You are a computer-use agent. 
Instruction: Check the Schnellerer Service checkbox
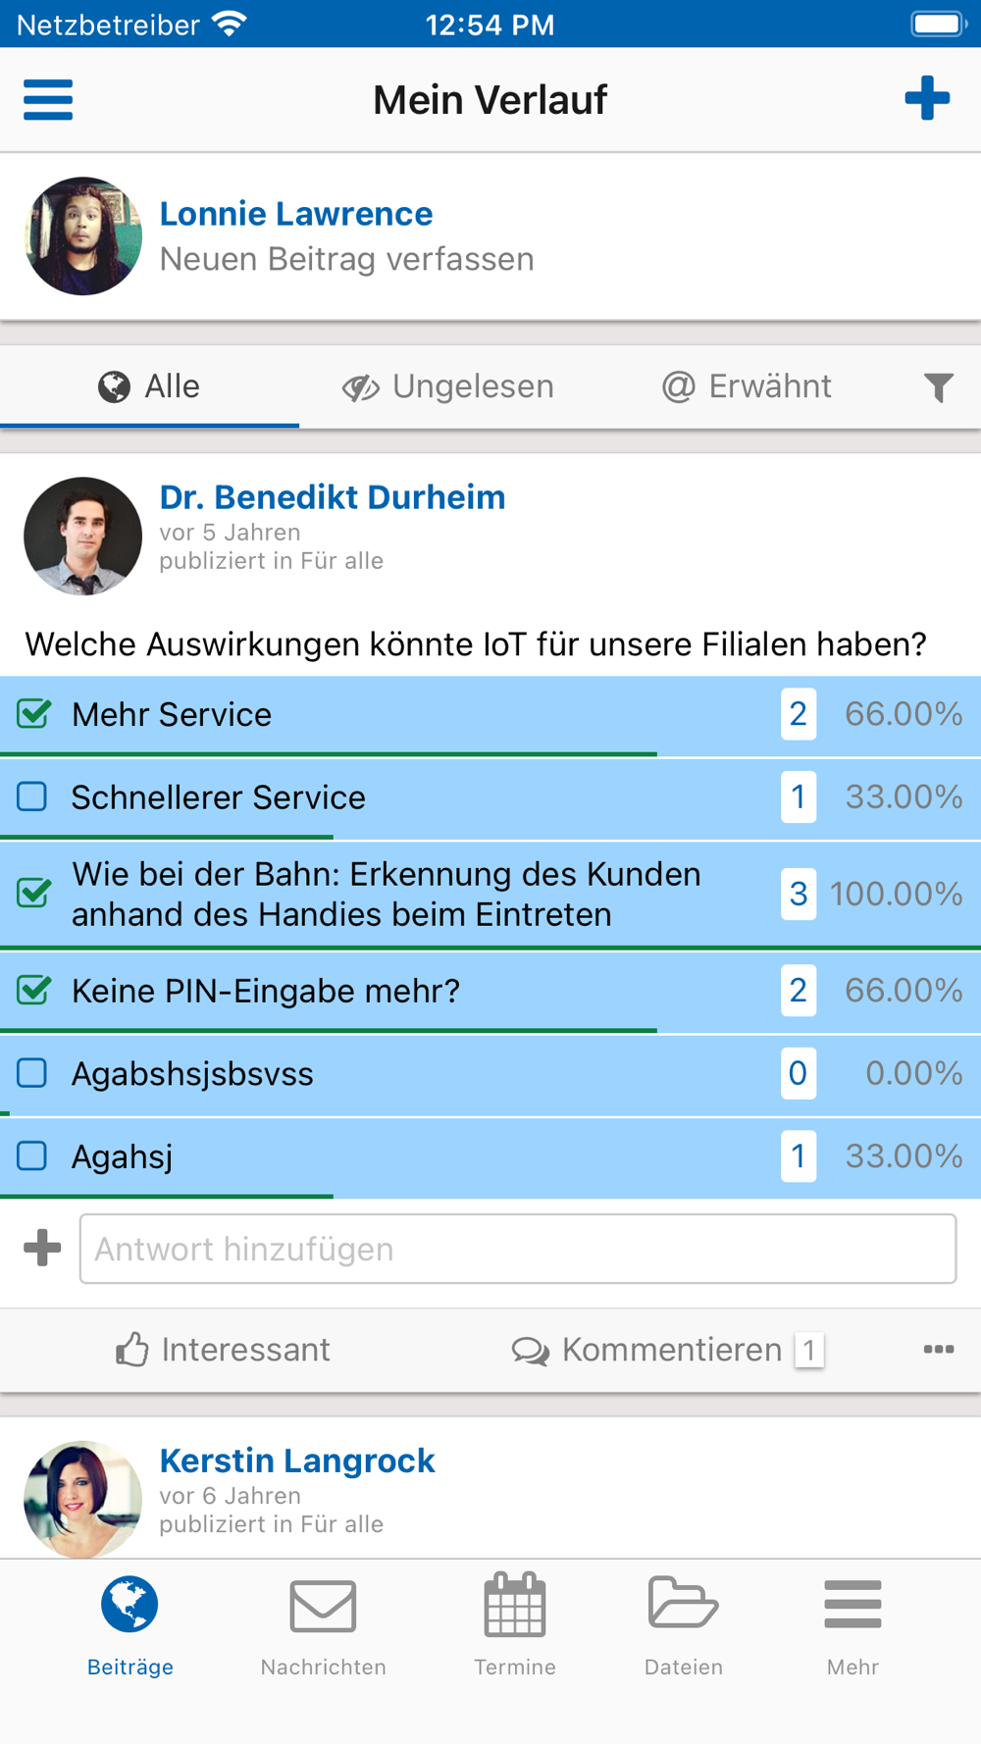(32, 796)
